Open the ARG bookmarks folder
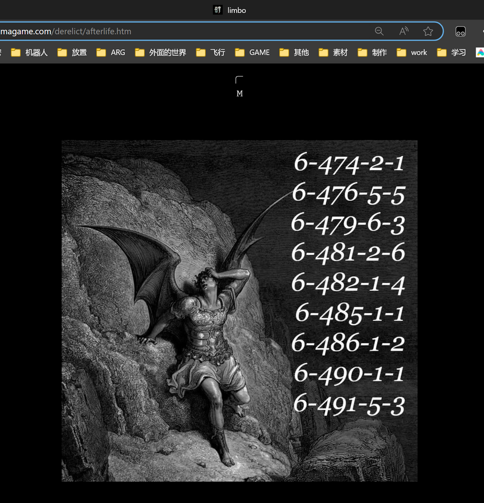Screen dimensions: 484x503 point(111,52)
